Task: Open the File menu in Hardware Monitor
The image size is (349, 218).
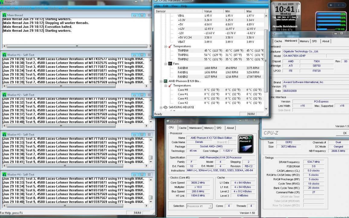Action: 158,6
